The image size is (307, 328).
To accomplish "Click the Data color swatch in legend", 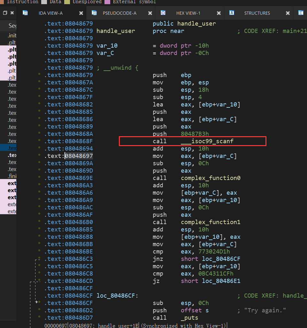I will [x=44, y=2].
